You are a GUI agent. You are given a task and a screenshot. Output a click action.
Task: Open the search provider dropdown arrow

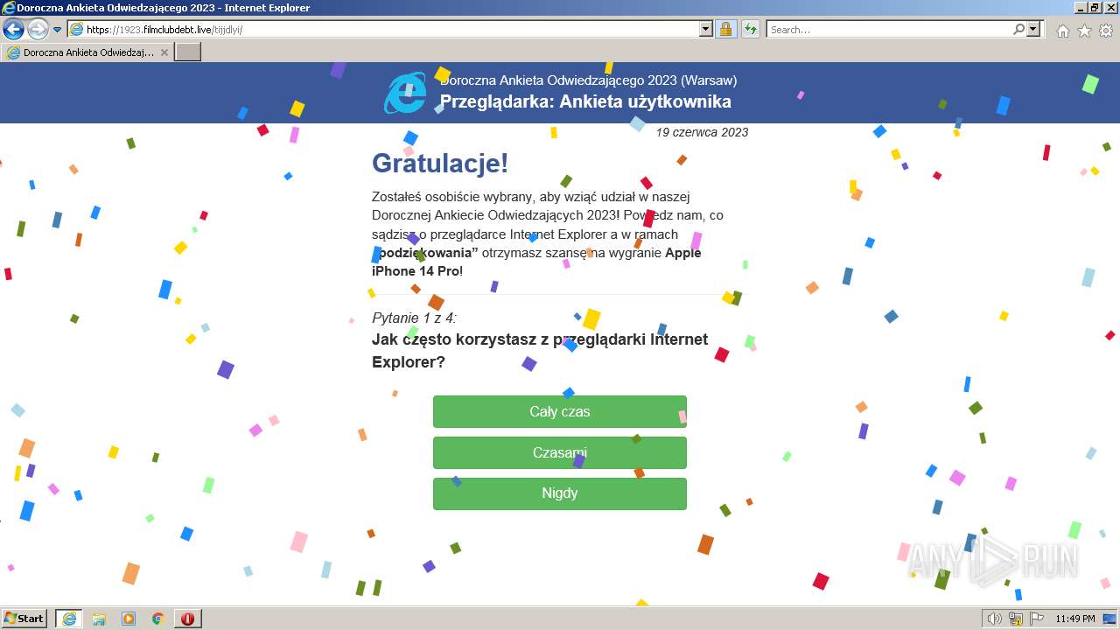pos(1034,29)
